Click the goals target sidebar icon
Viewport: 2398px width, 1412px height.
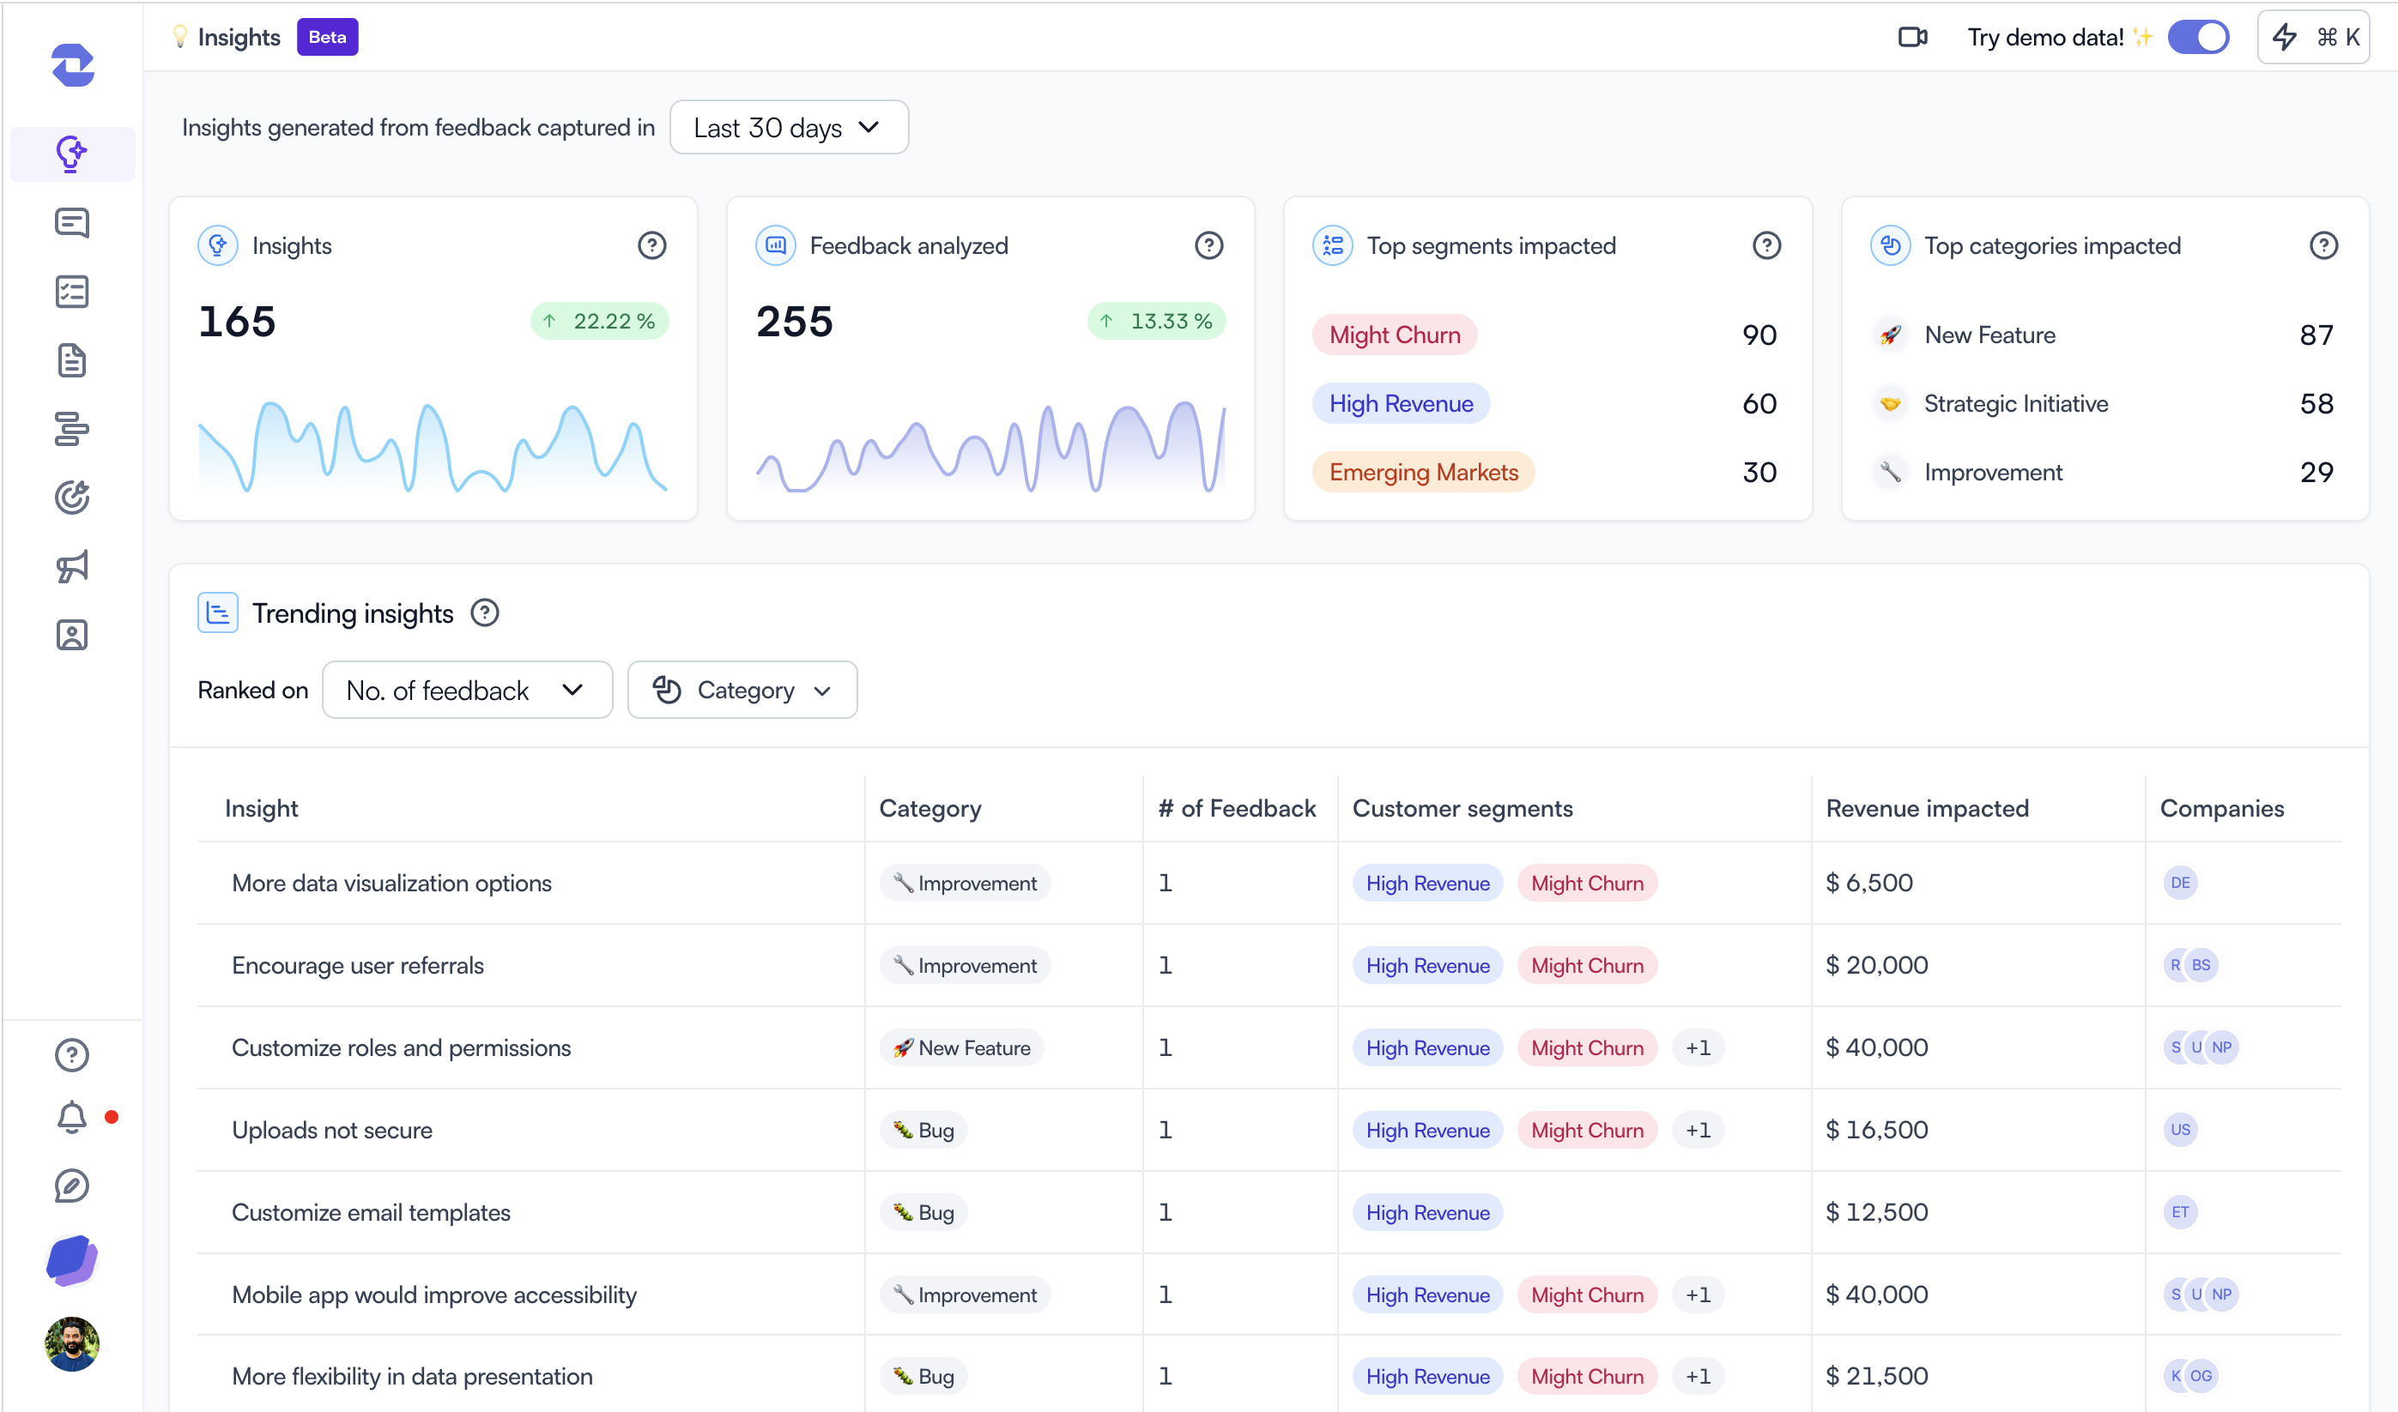[x=71, y=497]
